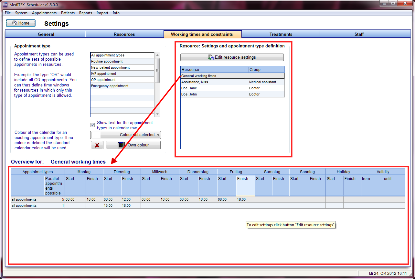Click the Resource column header
Viewport: 415px width, 279px height.
point(215,69)
